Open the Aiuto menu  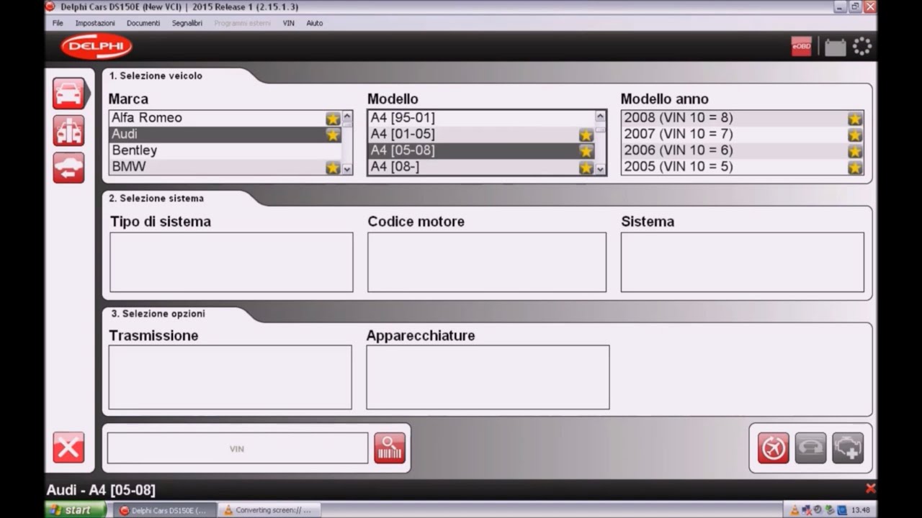314,23
